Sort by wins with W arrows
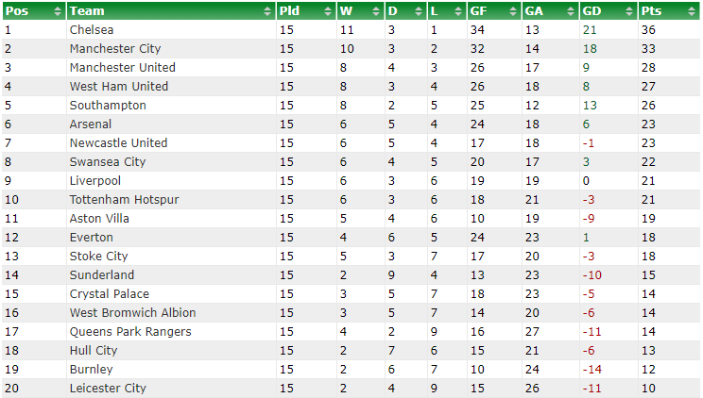703x398 pixels. (376, 11)
